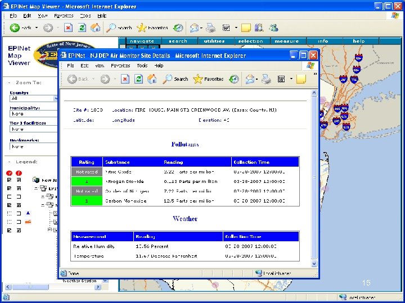405x303 pixels.
Task: Click the Pollutants heading
Action: point(185,144)
